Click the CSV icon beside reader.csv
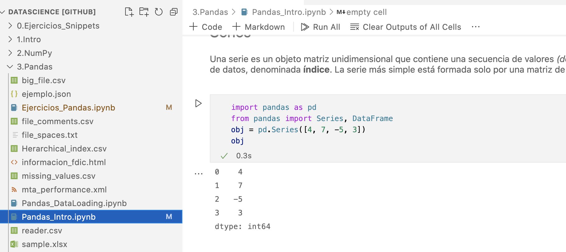Image resolution: width=566 pixels, height=252 pixels. pyautogui.click(x=14, y=231)
